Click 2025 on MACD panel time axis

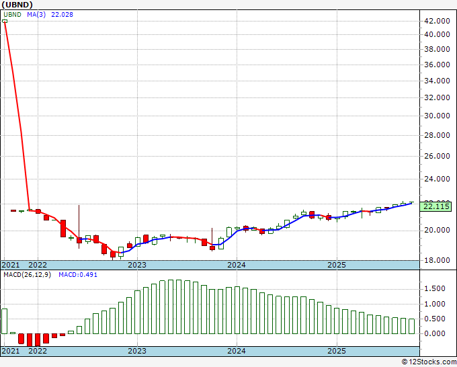pyautogui.click(x=337, y=351)
